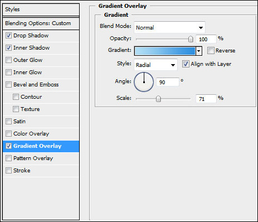This screenshot has height=222, width=258.
Task: Select the Pattern Overlay list item
Action: coord(41,158)
